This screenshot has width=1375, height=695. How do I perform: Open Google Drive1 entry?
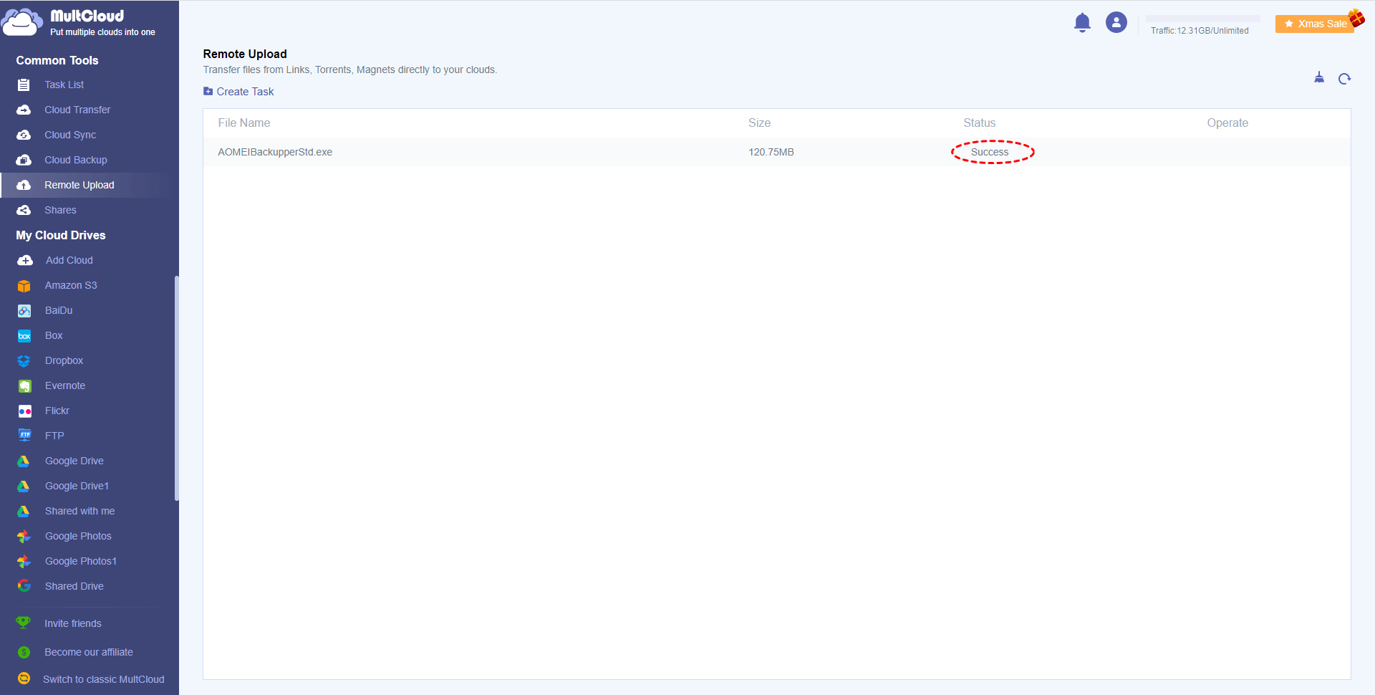[77, 486]
